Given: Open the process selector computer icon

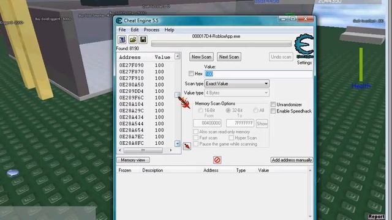Looking at the screenshot, I should point(123,39).
